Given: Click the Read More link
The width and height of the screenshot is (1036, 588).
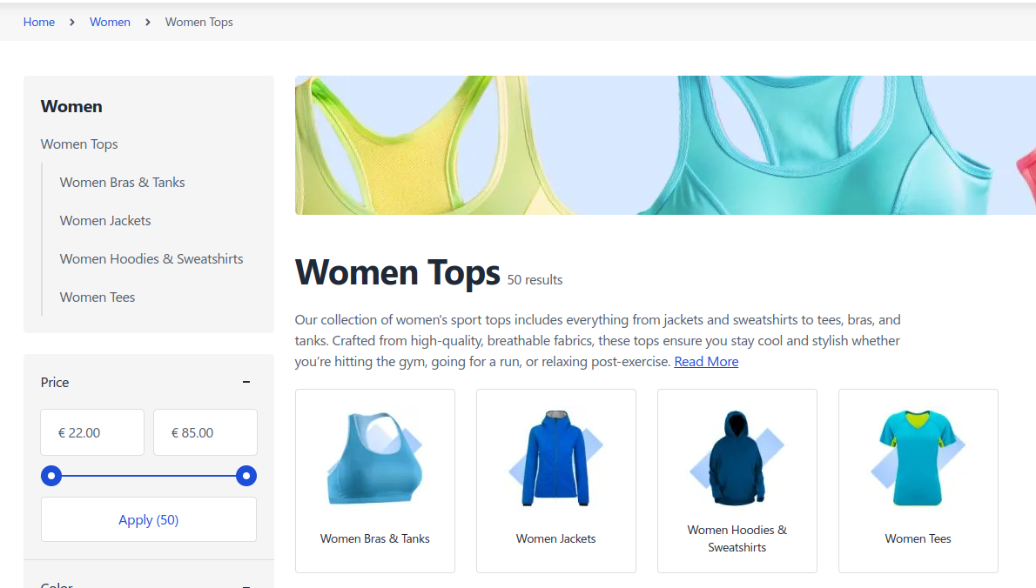Looking at the screenshot, I should (706, 362).
